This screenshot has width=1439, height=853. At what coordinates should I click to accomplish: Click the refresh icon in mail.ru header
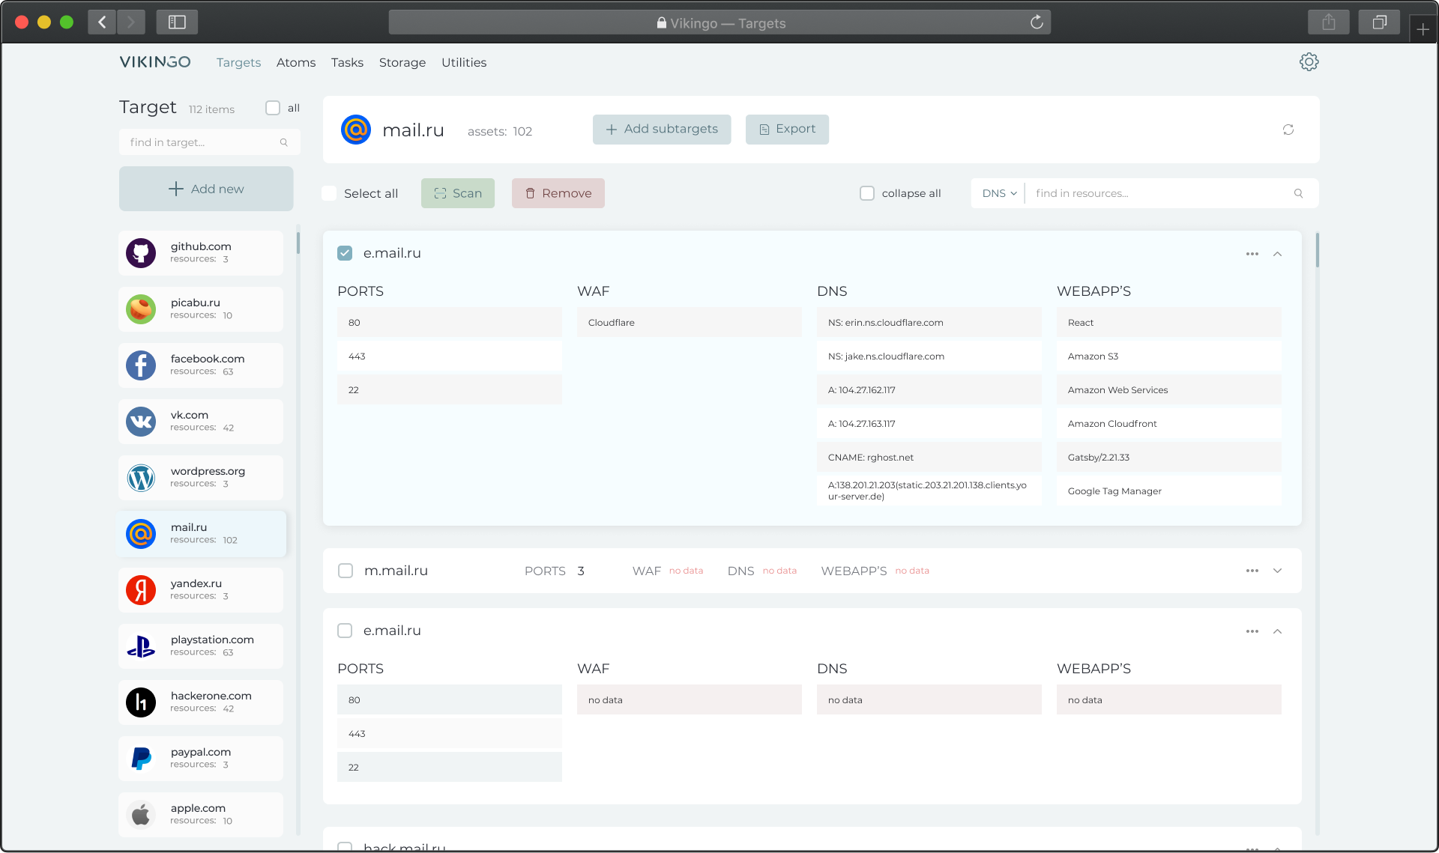[x=1288, y=130]
